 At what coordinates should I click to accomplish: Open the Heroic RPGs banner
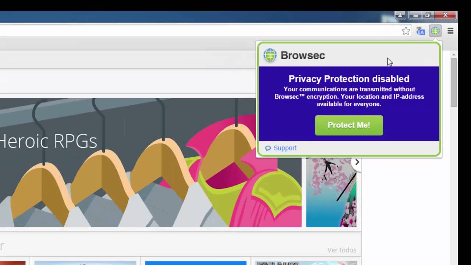(x=150, y=162)
